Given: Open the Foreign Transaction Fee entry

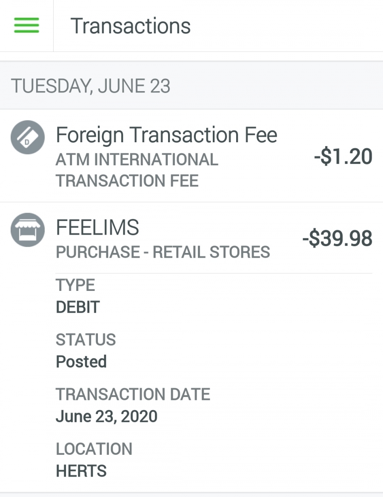Looking at the screenshot, I should tap(191, 156).
